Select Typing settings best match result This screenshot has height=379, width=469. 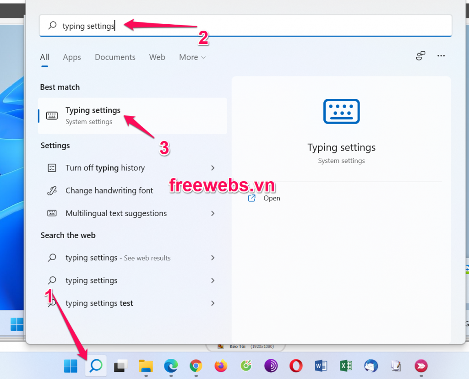(x=132, y=116)
